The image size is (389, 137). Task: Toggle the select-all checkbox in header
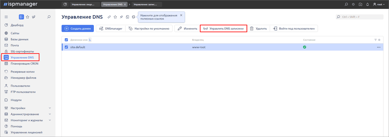coord(66,39)
